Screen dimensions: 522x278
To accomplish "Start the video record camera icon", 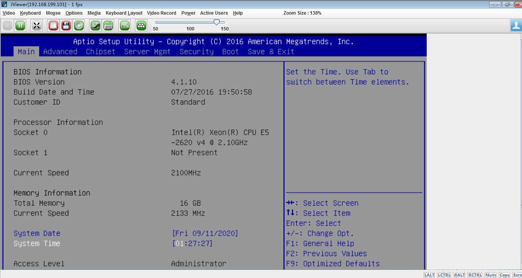I will (x=125, y=26).
